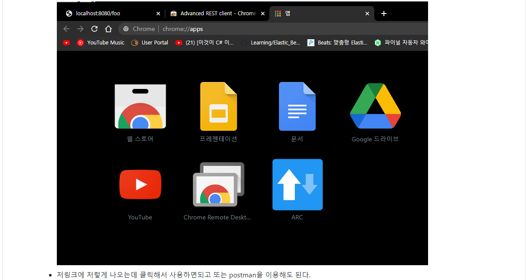The height and width of the screenshot is (280, 526).
Task: Open the YouTube Music bookmark
Action: pos(101,43)
